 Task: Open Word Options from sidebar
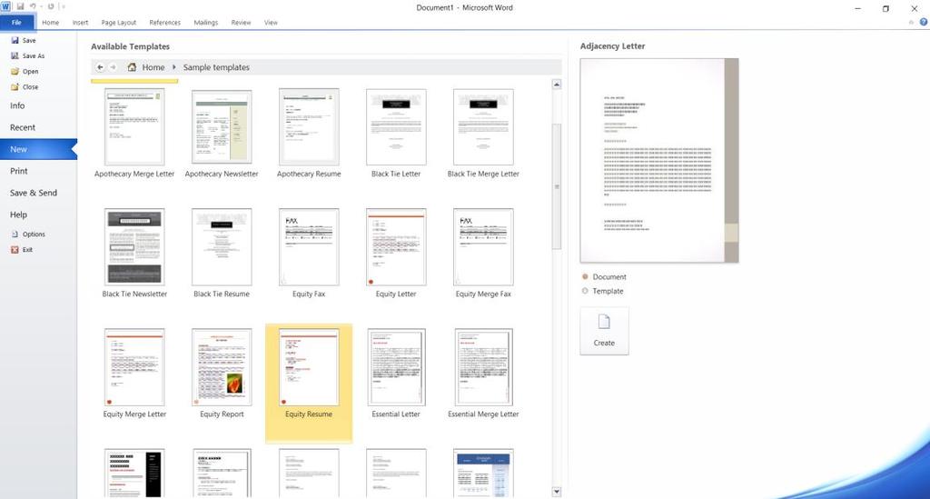[x=28, y=235]
